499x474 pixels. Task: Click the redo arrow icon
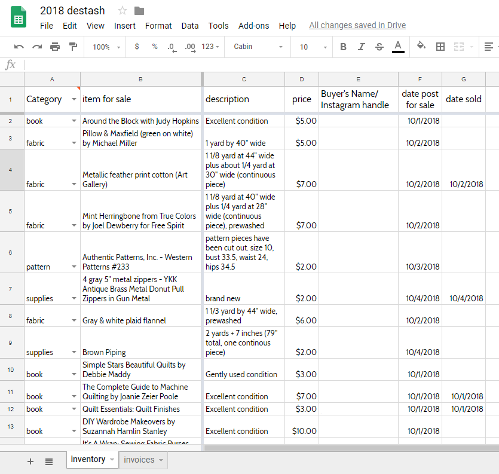pyautogui.click(x=37, y=47)
